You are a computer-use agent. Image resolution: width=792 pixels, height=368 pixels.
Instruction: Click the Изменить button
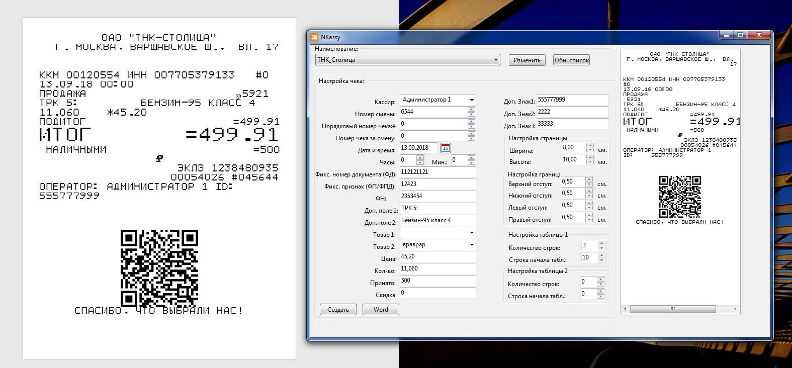[x=527, y=60]
